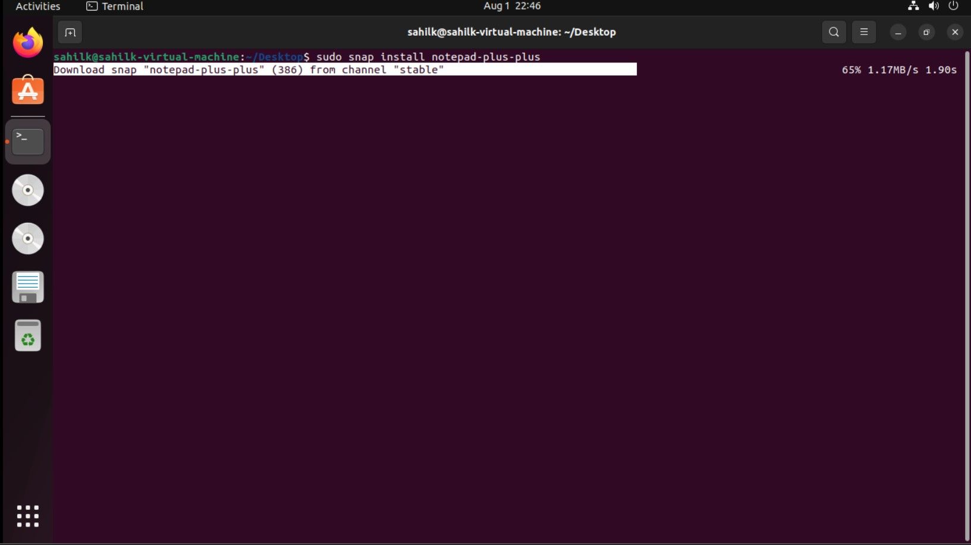The width and height of the screenshot is (971, 545).
Task: Minimize the terminal window
Action: tap(898, 32)
